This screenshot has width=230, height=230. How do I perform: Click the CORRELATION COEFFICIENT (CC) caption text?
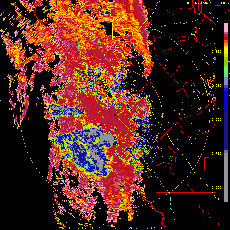tap(90, 228)
